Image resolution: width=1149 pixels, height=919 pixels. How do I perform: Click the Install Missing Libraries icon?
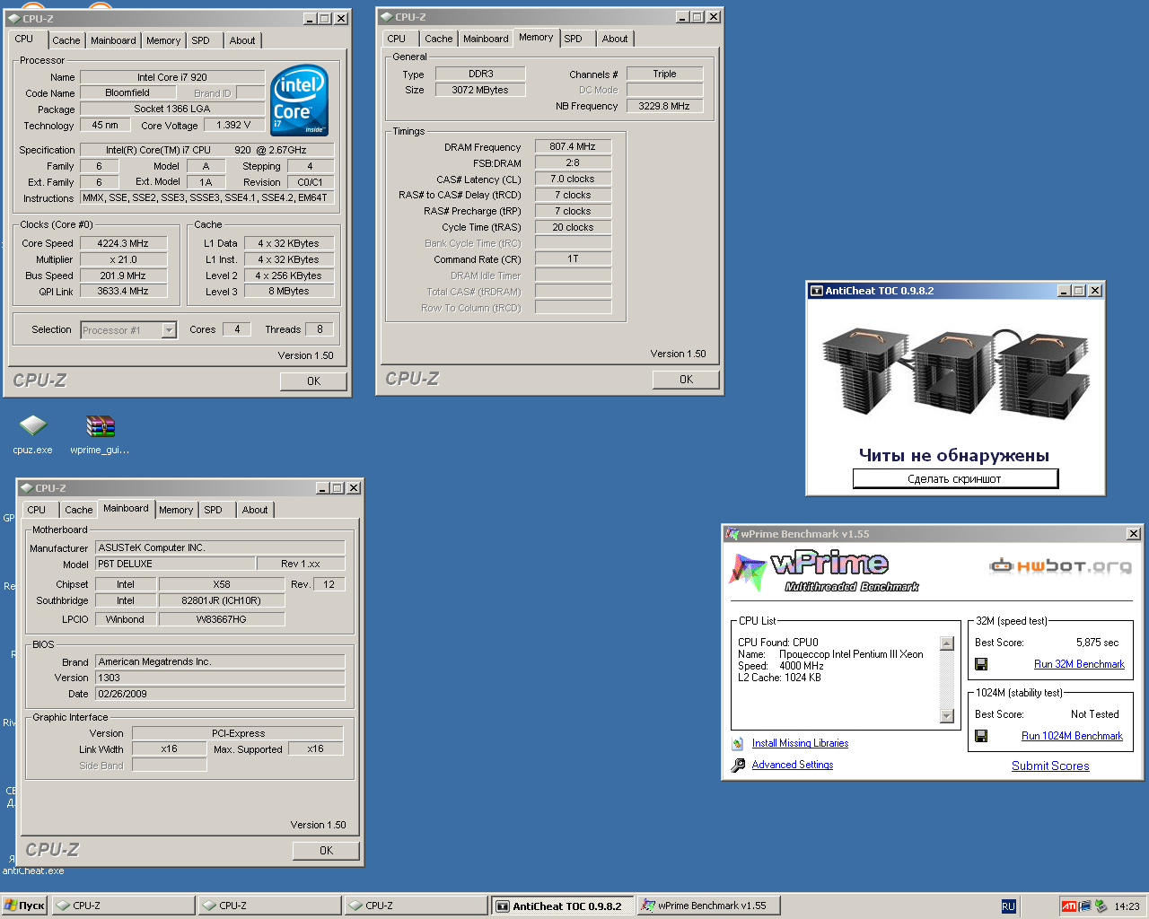738,743
